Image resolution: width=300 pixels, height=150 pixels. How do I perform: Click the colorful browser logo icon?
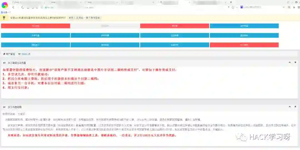(5, 5)
